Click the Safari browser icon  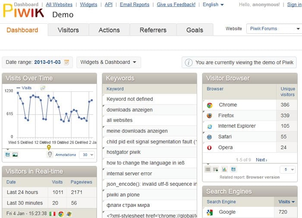[x=209, y=137]
